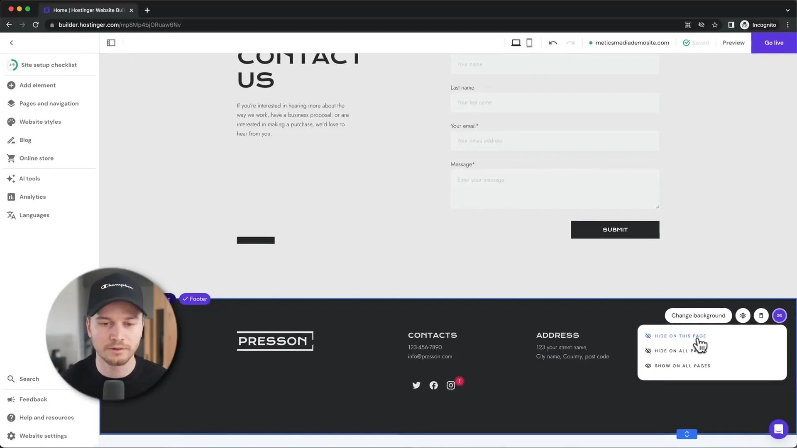The height and width of the screenshot is (448, 797).
Task: Select the AI tools icon
Action: pos(11,178)
